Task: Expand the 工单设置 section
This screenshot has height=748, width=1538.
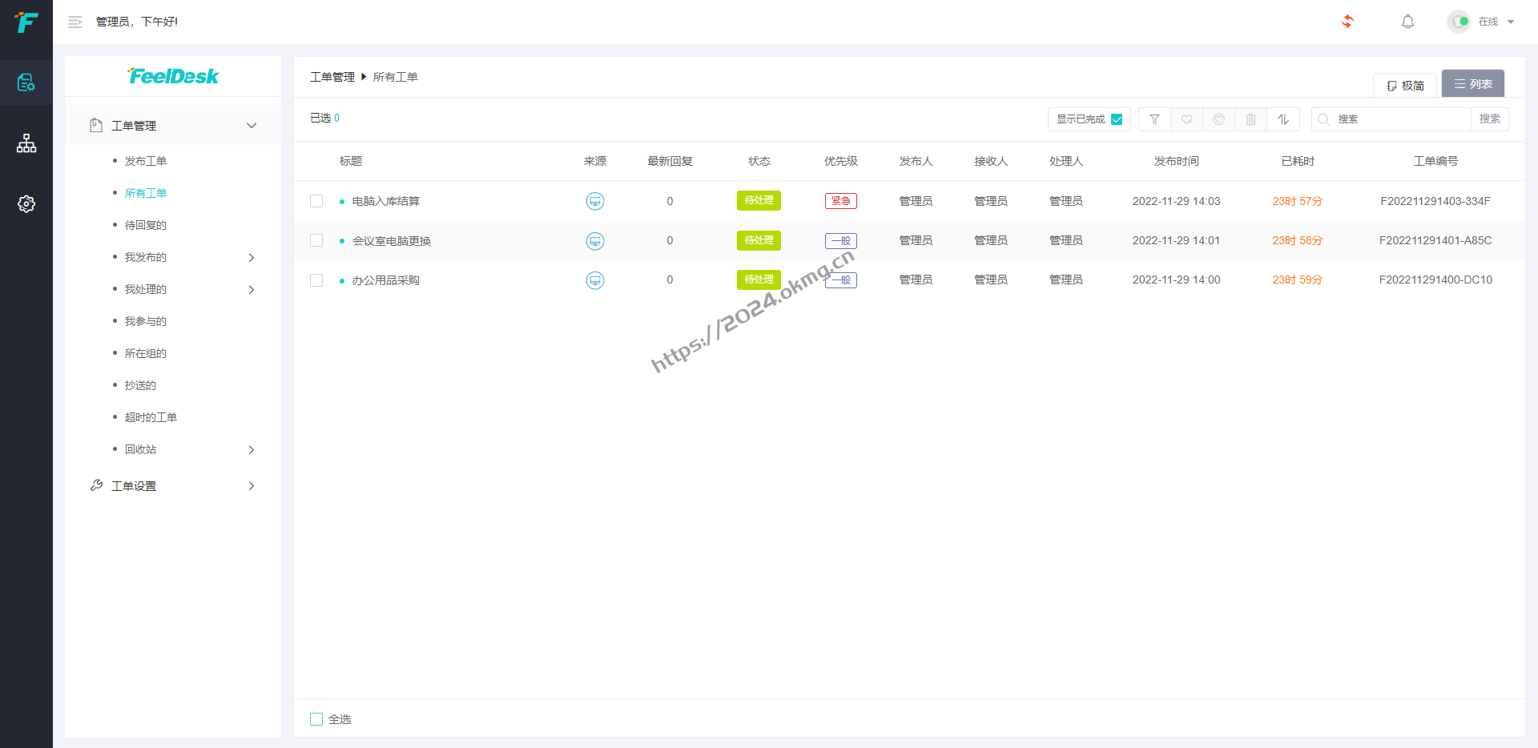Action: coord(251,486)
